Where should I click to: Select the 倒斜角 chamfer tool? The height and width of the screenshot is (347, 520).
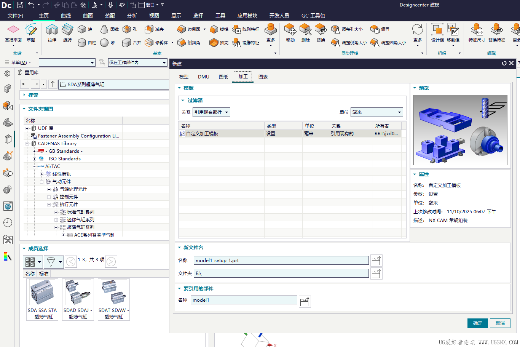pyautogui.click(x=182, y=43)
